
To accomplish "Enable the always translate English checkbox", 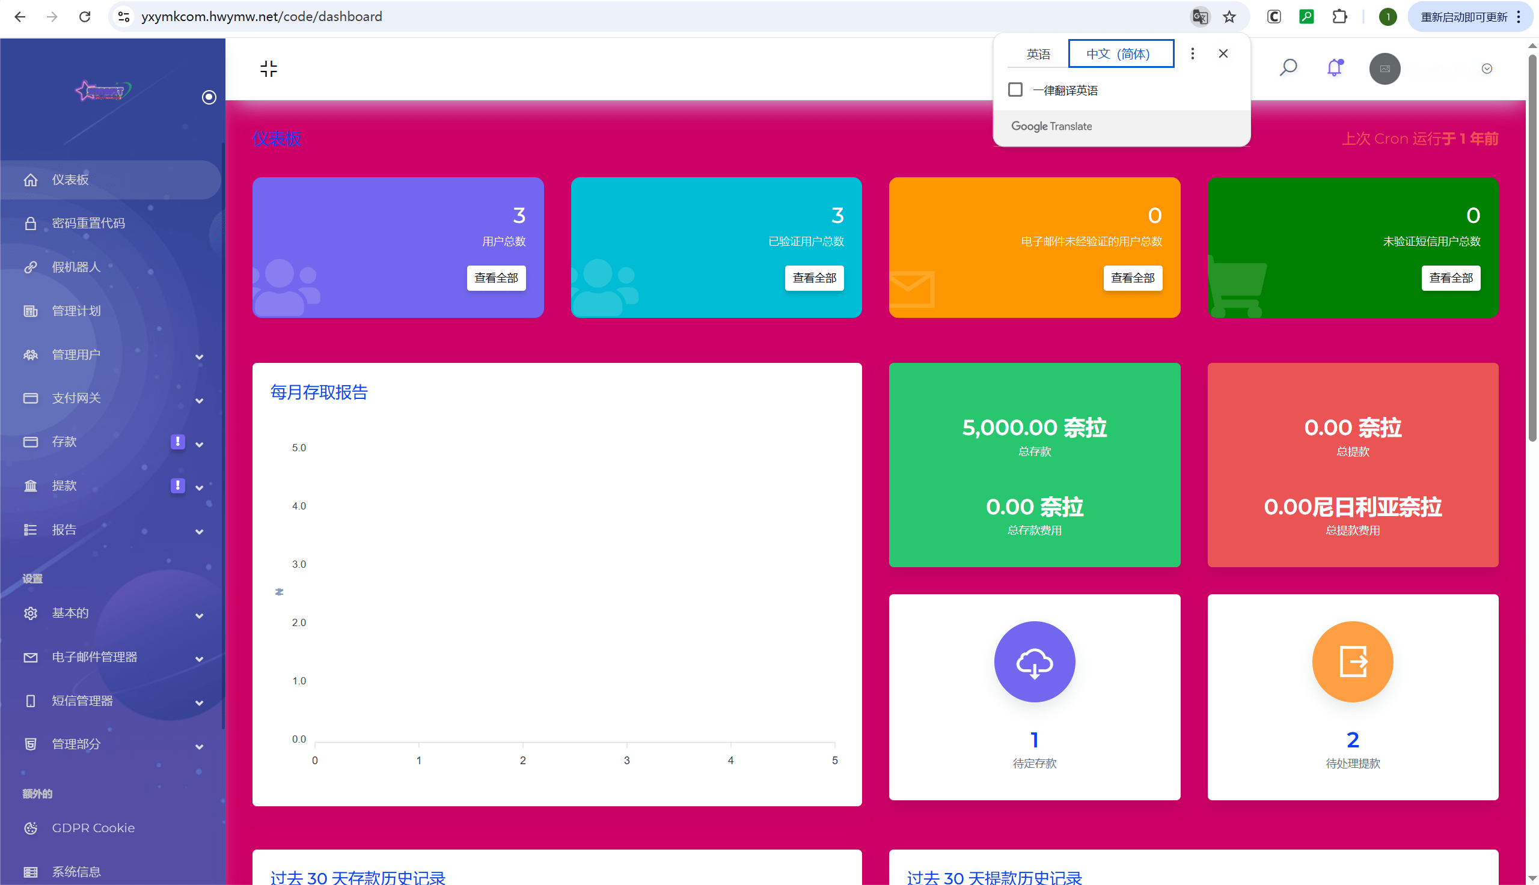I will 1015,90.
